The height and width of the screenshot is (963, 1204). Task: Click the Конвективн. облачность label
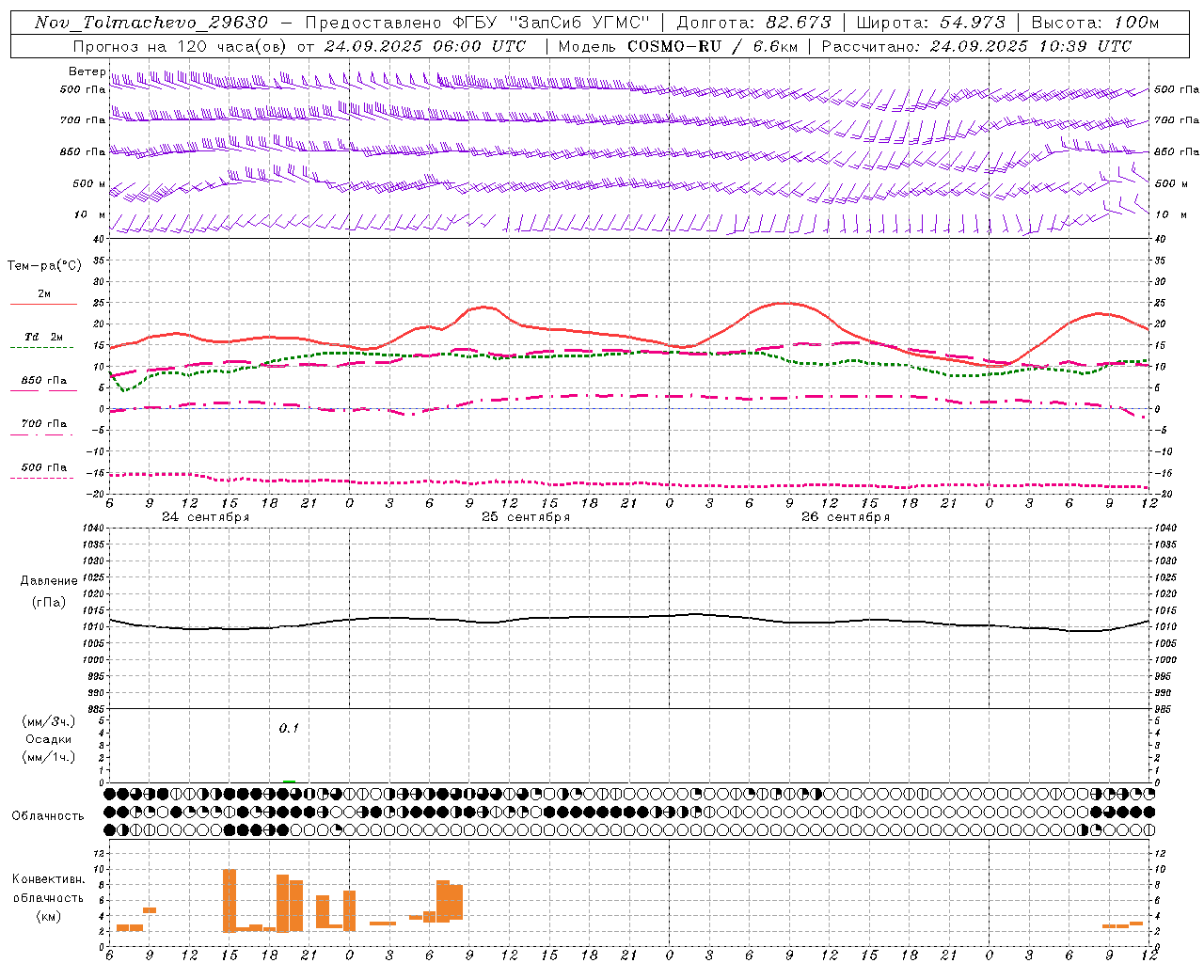coord(48,889)
